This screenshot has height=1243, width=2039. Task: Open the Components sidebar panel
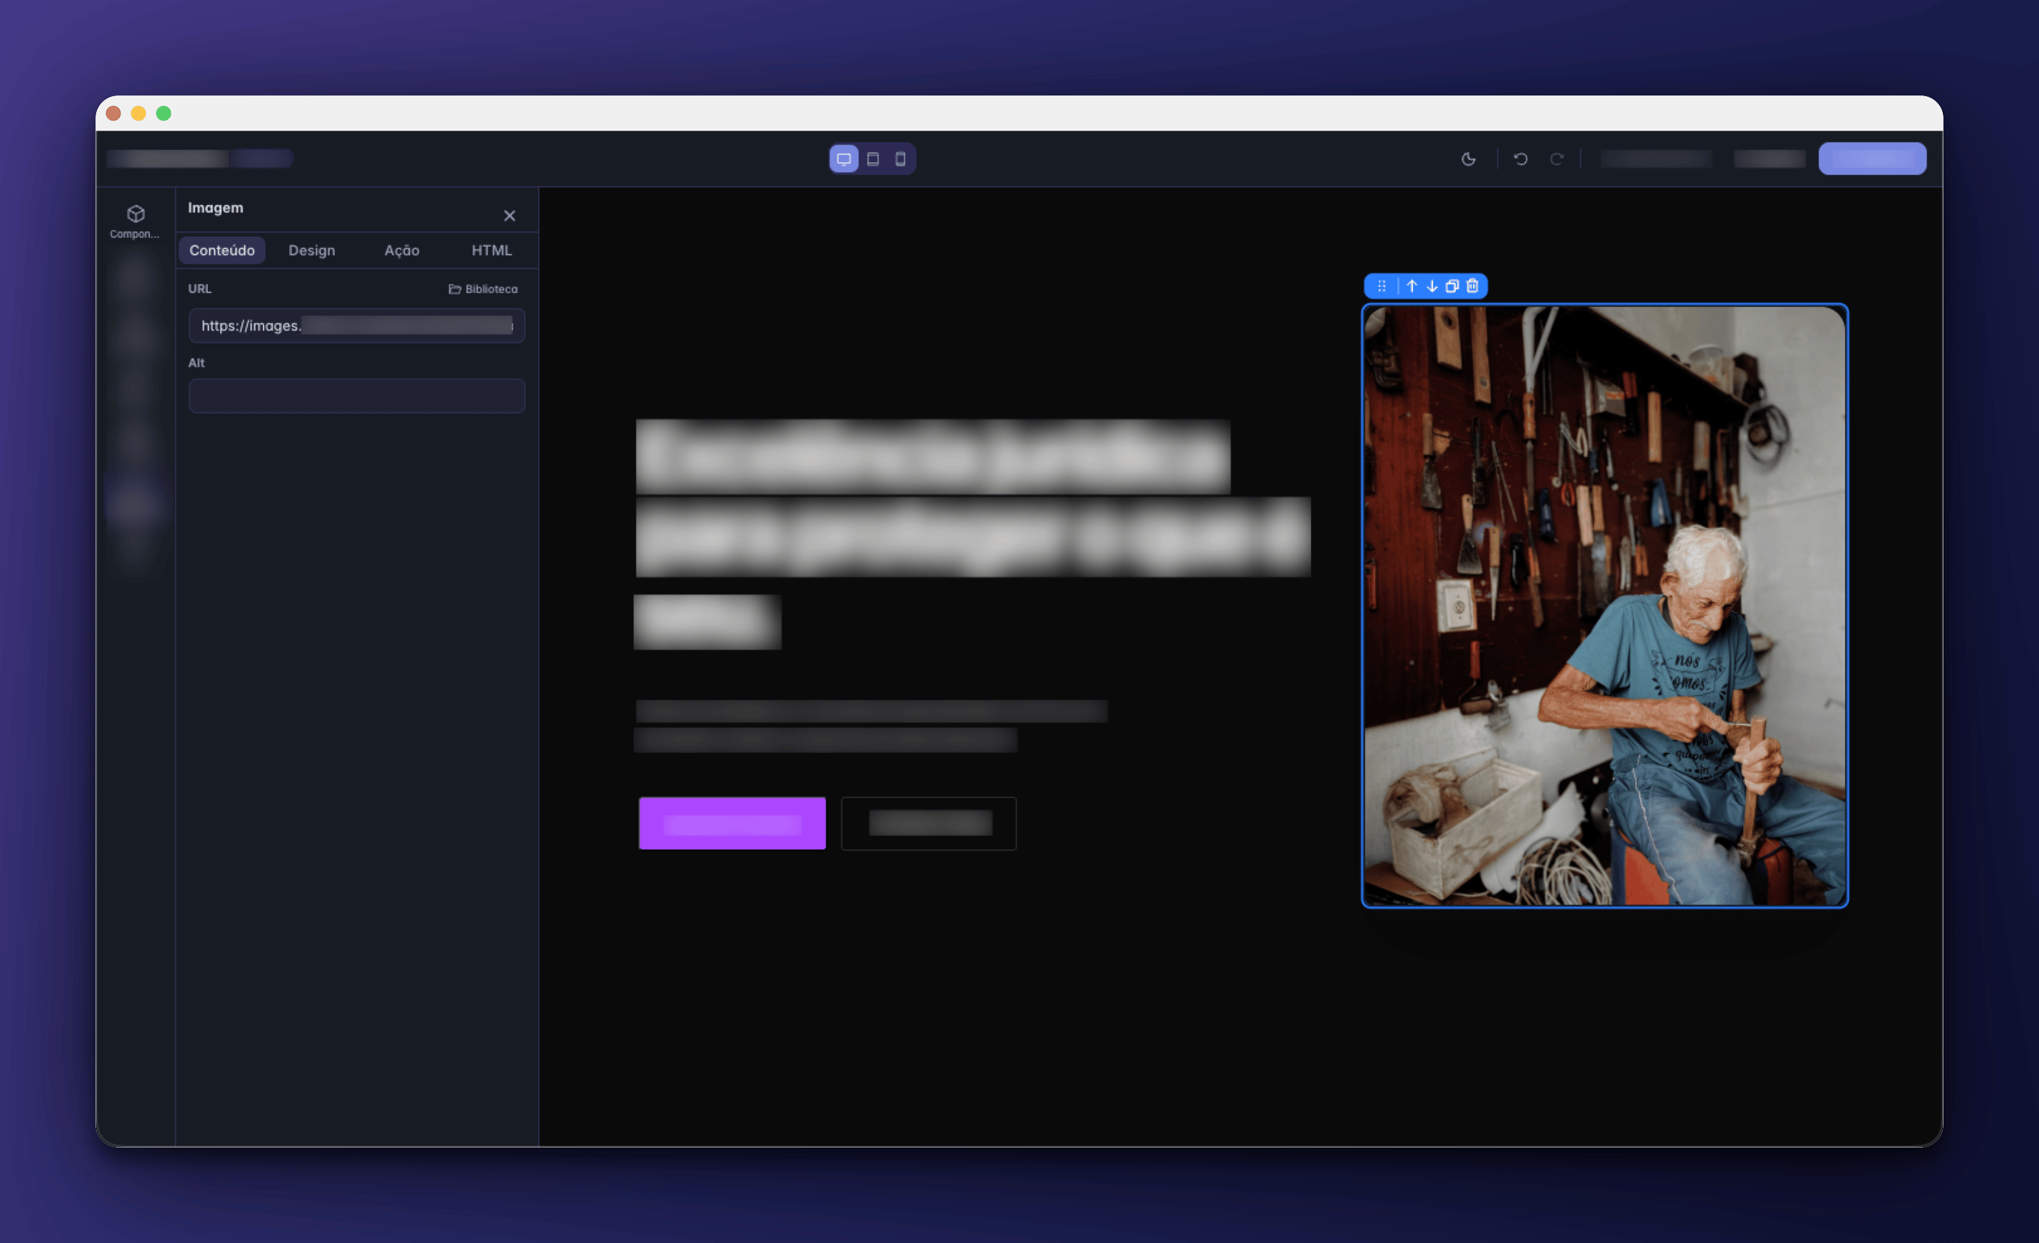(x=136, y=222)
